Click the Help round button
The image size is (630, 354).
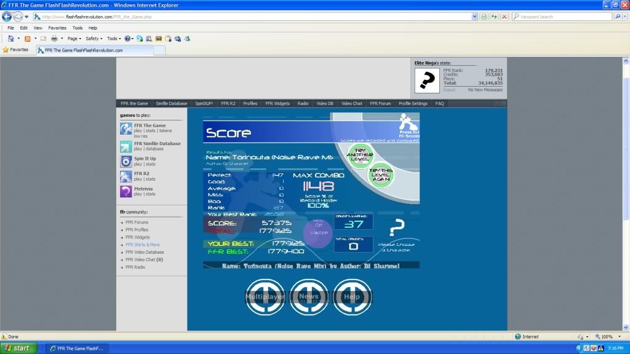352,297
